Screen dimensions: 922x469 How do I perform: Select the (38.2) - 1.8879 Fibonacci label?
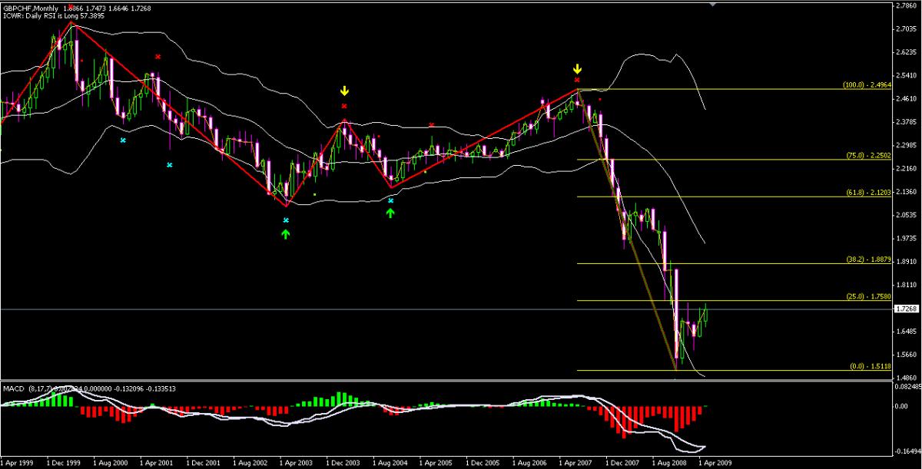pos(869,259)
